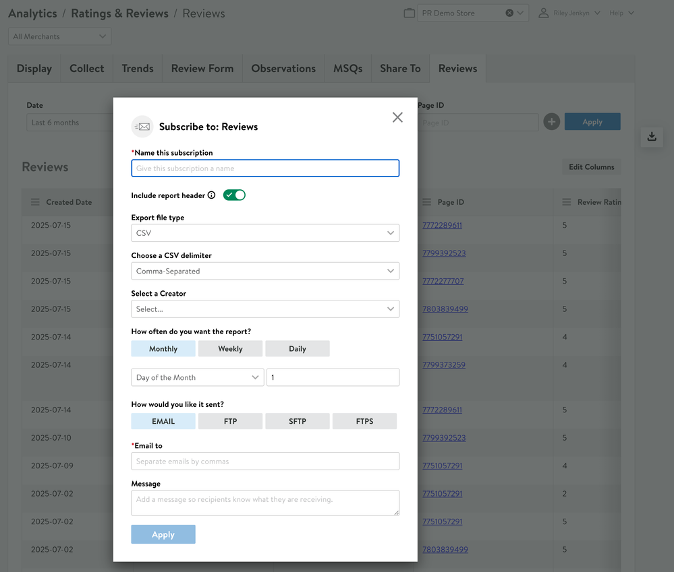The height and width of the screenshot is (572, 674).
Task: Switch to the Trends tab
Action: point(138,68)
